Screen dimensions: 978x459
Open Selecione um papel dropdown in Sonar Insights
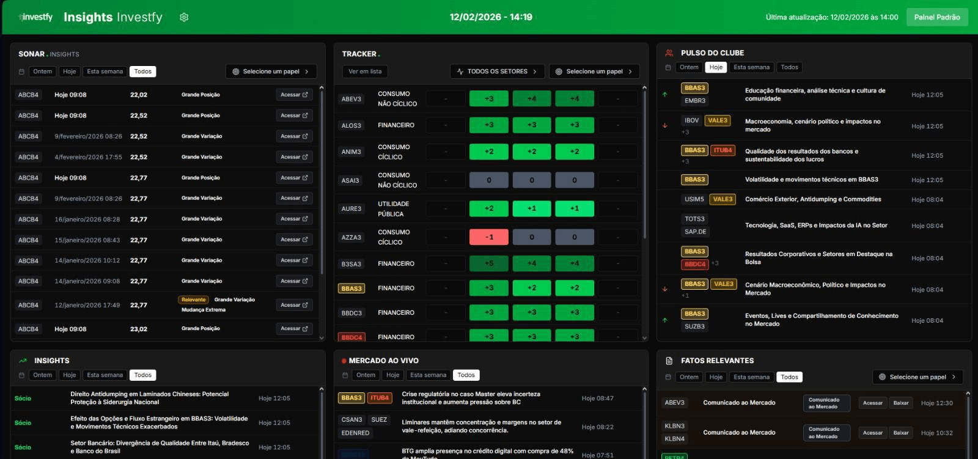271,72
